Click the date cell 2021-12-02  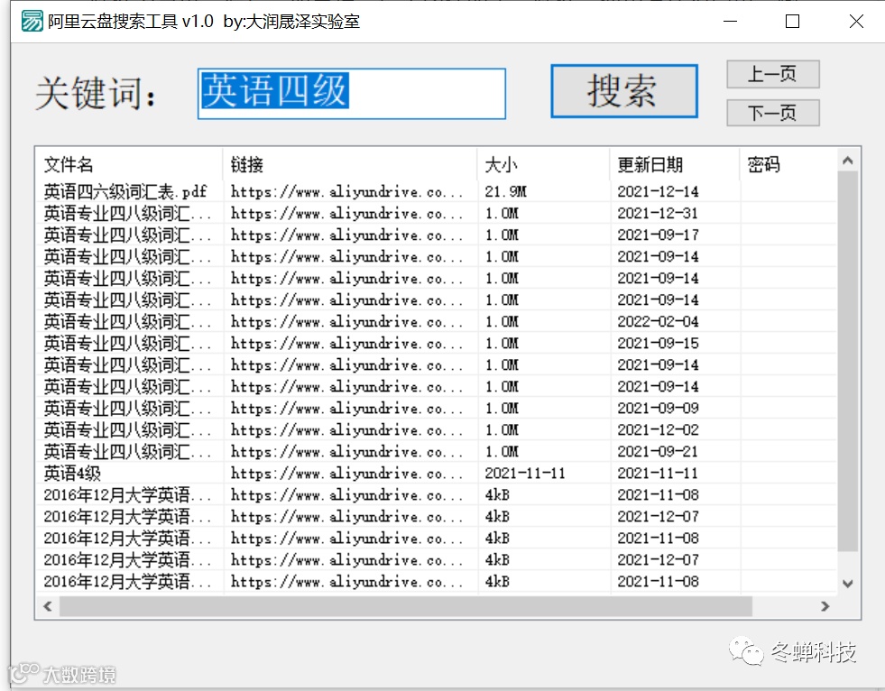(658, 430)
